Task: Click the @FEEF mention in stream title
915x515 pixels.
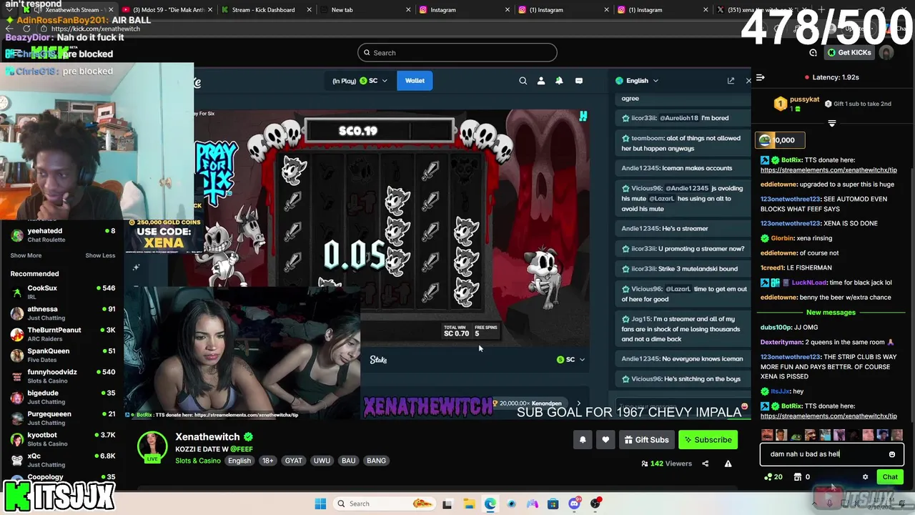Action: point(241,449)
